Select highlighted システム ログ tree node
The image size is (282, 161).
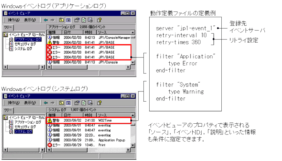(23, 132)
